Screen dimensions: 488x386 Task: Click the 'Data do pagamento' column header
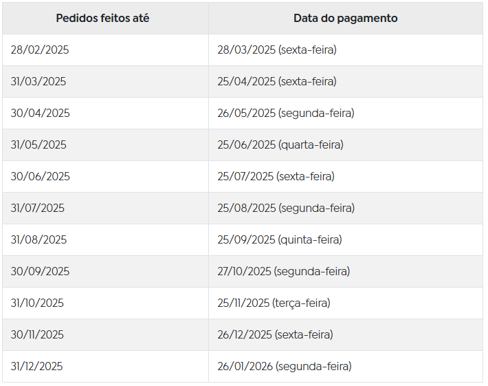click(x=346, y=18)
